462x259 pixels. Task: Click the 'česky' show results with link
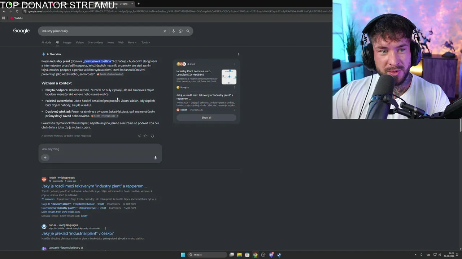[84, 216]
